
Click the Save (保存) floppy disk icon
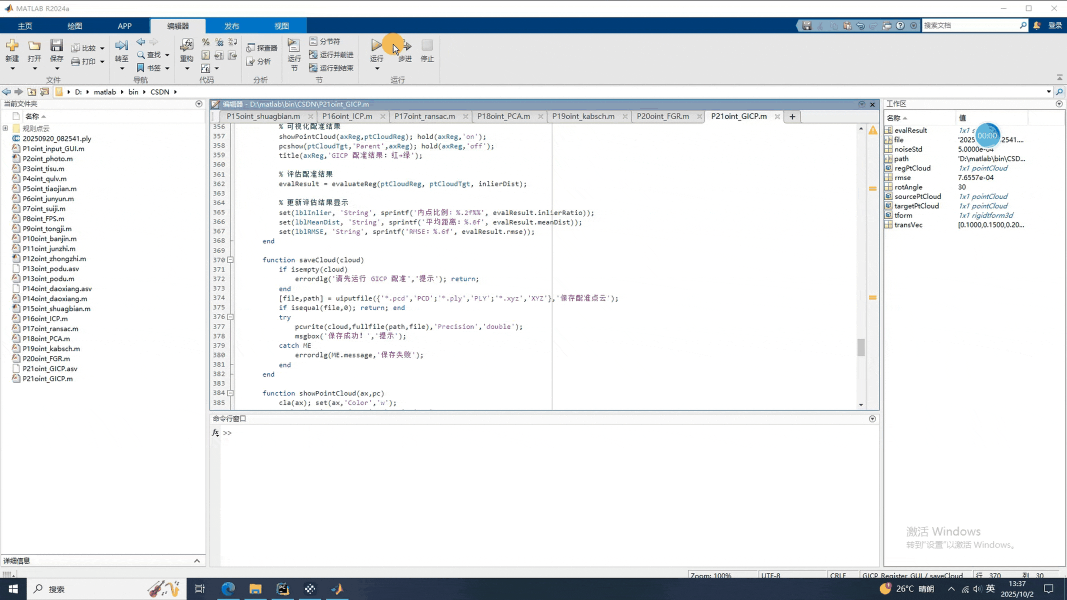click(x=56, y=46)
